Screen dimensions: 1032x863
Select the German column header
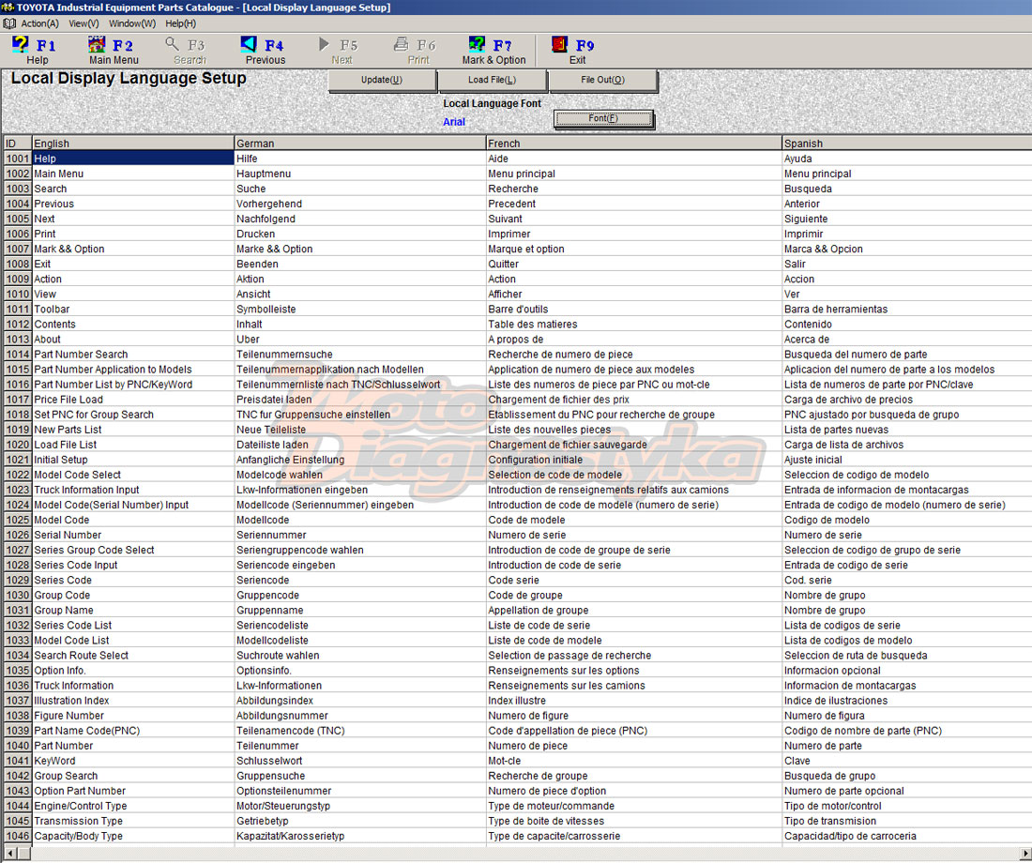pyautogui.click(x=360, y=143)
